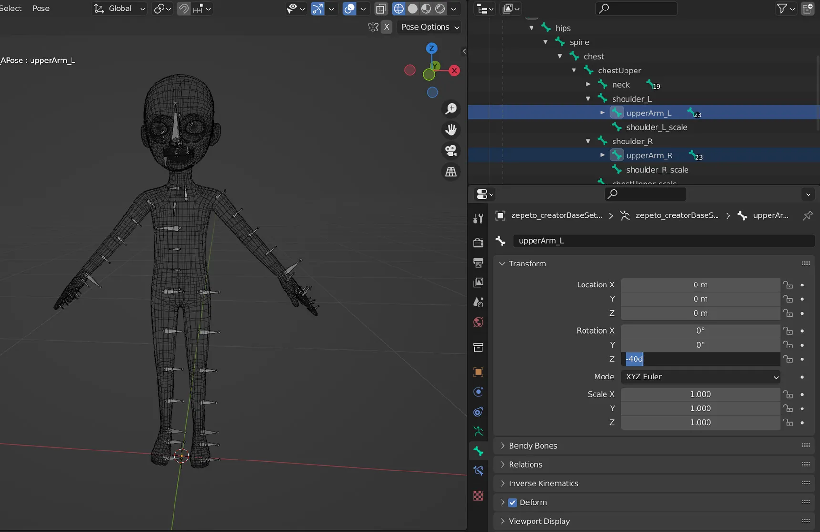The width and height of the screenshot is (820, 532).
Task: Open the Select menu
Action: (x=10, y=9)
